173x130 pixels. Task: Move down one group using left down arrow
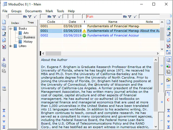point(4,122)
